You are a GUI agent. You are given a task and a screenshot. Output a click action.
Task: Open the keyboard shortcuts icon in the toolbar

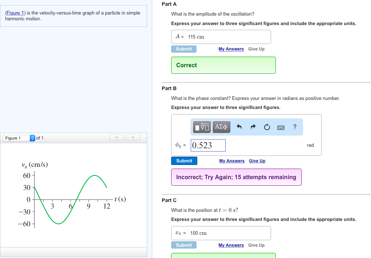click(280, 127)
